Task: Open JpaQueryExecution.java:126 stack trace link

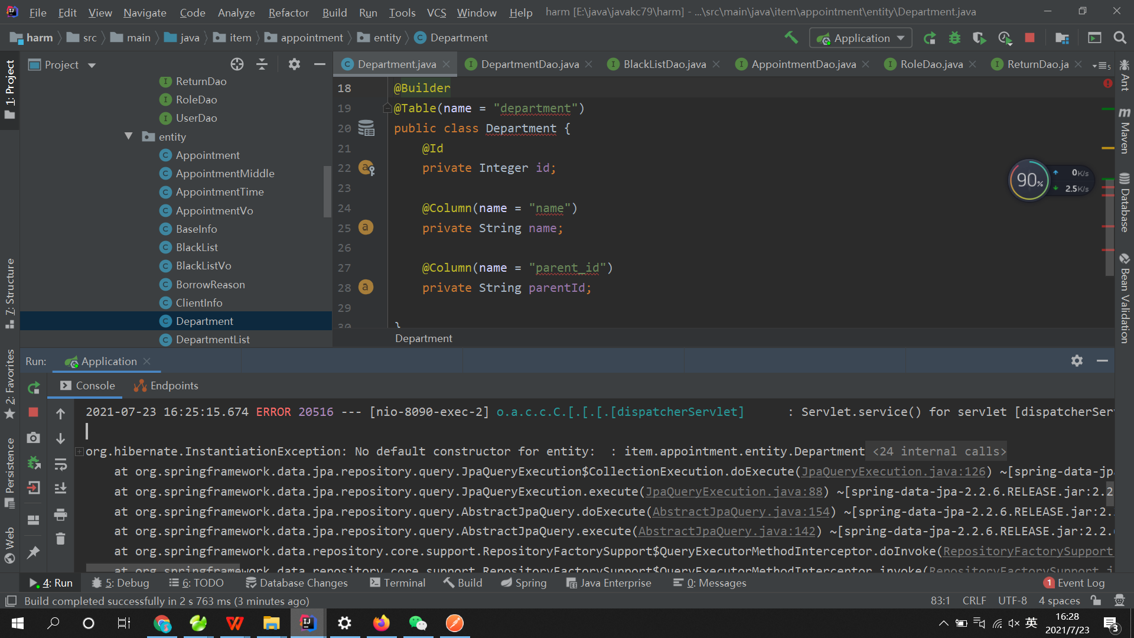Action: [x=893, y=471]
